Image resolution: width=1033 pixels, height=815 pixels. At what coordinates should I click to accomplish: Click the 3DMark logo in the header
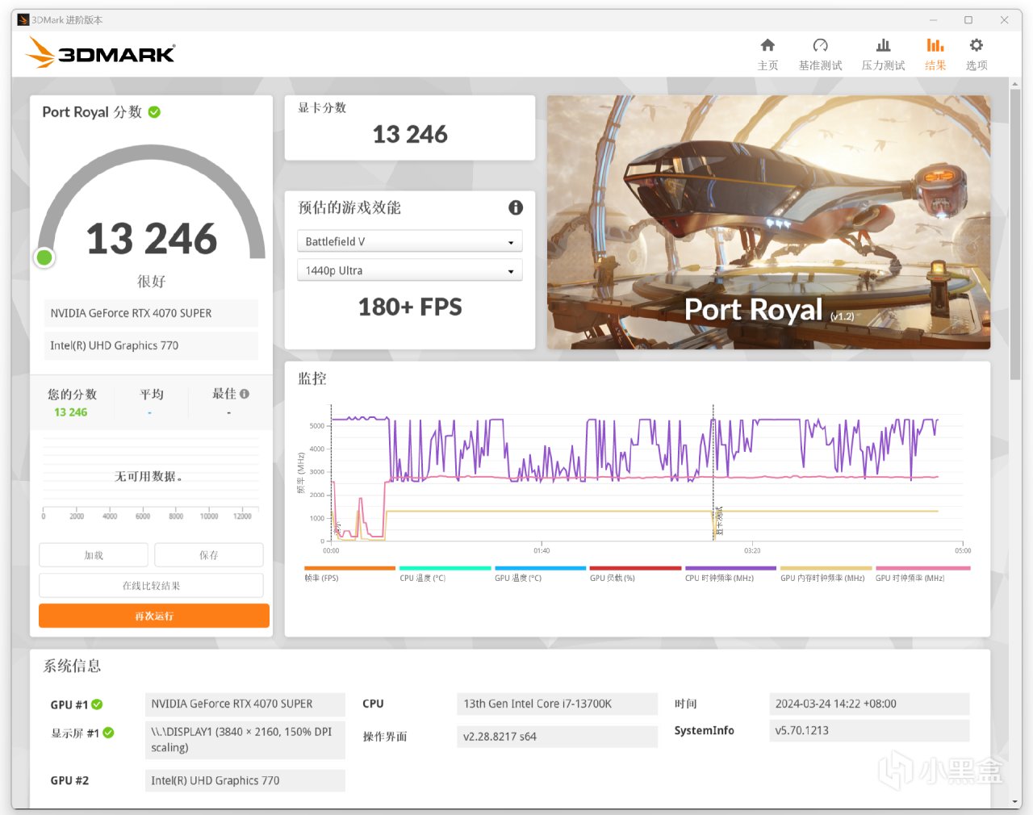pyautogui.click(x=100, y=52)
